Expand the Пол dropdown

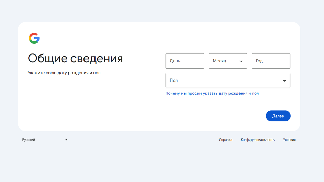pos(228,81)
